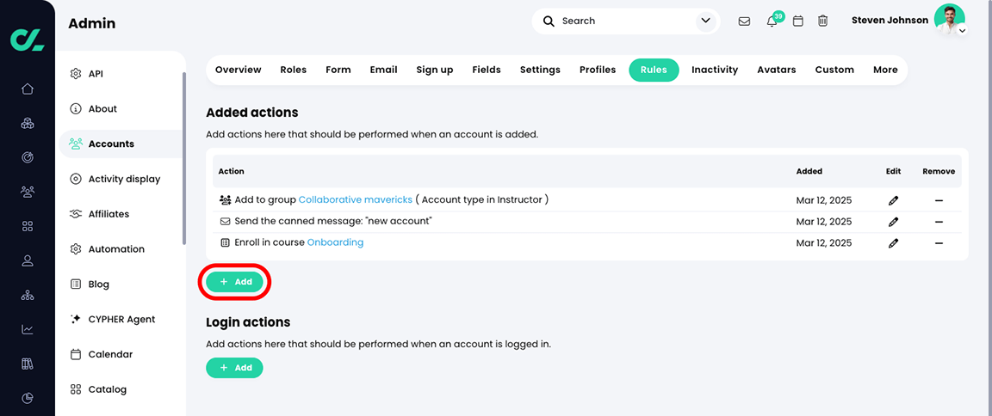Open the Onboarding course link
The width and height of the screenshot is (992, 416).
pyautogui.click(x=335, y=242)
